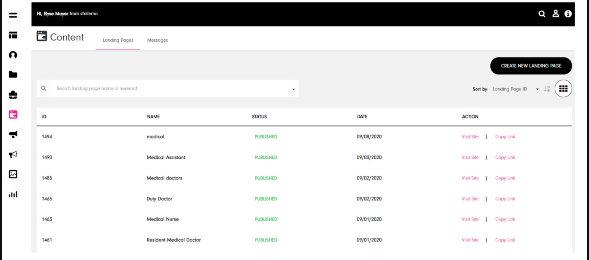Viewport: 589px width, 260px height.
Task: Click the 'Hi, Elyse Mayer' greeting text
Action: 52,14
